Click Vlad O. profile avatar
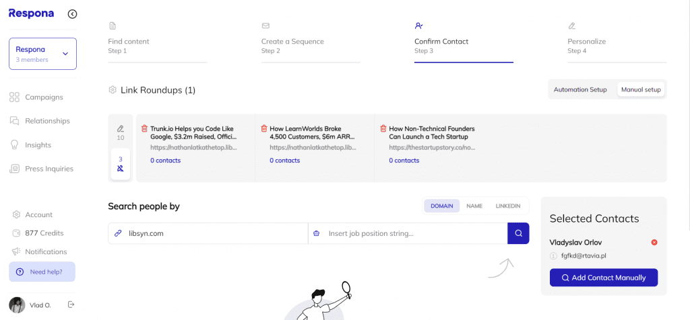 pos(17,305)
